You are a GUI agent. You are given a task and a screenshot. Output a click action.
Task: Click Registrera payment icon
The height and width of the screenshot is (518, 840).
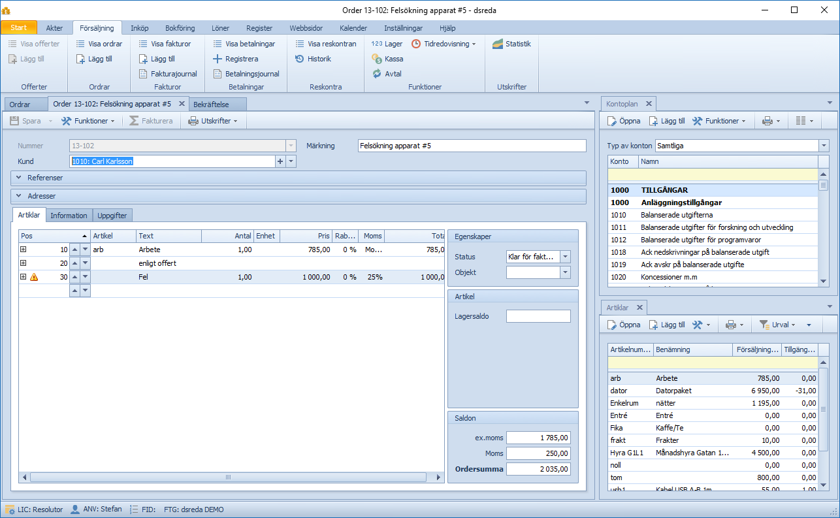pyautogui.click(x=218, y=59)
